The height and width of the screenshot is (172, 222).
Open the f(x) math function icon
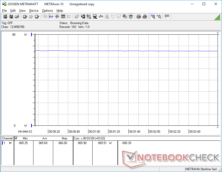[x=101, y=17]
